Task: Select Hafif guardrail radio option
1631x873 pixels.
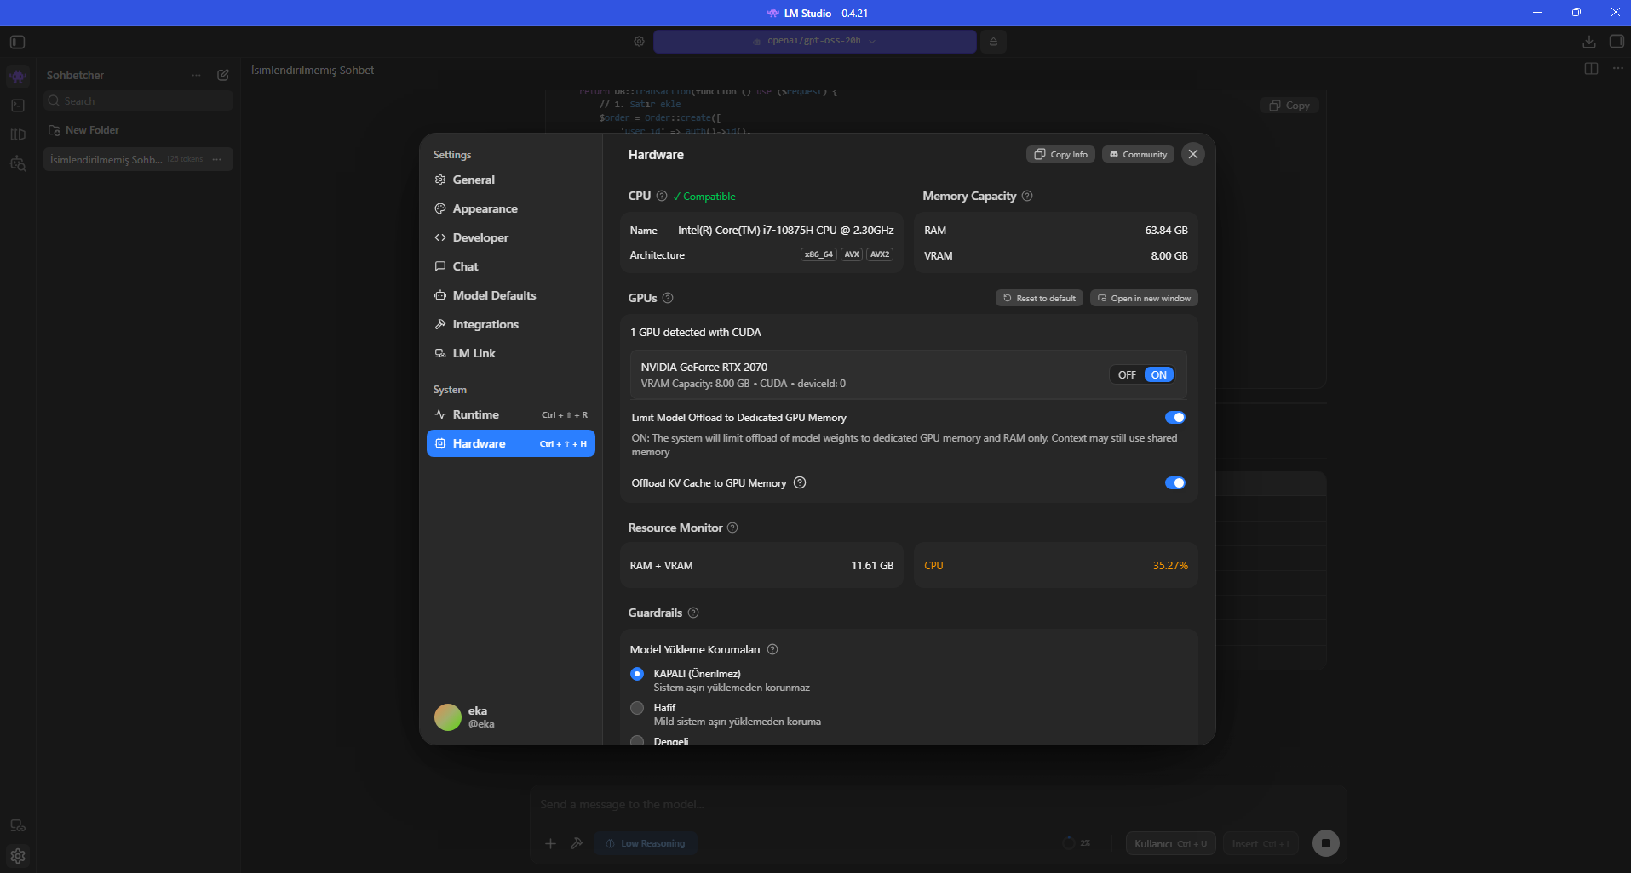Action: (x=637, y=708)
